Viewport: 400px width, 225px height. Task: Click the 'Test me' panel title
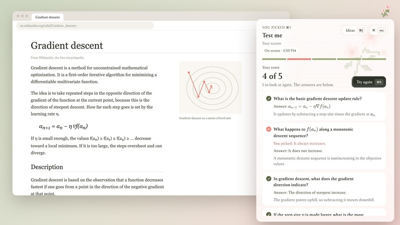(x=272, y=35)
